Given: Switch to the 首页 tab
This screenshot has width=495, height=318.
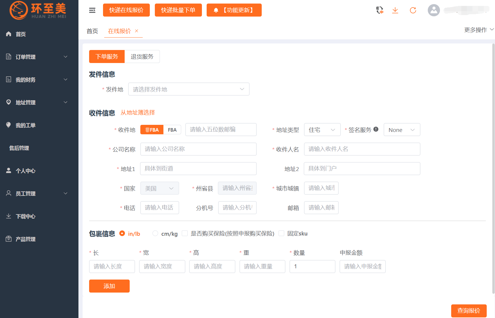Looking at the screenshot, I should click(x=92, y=31).
